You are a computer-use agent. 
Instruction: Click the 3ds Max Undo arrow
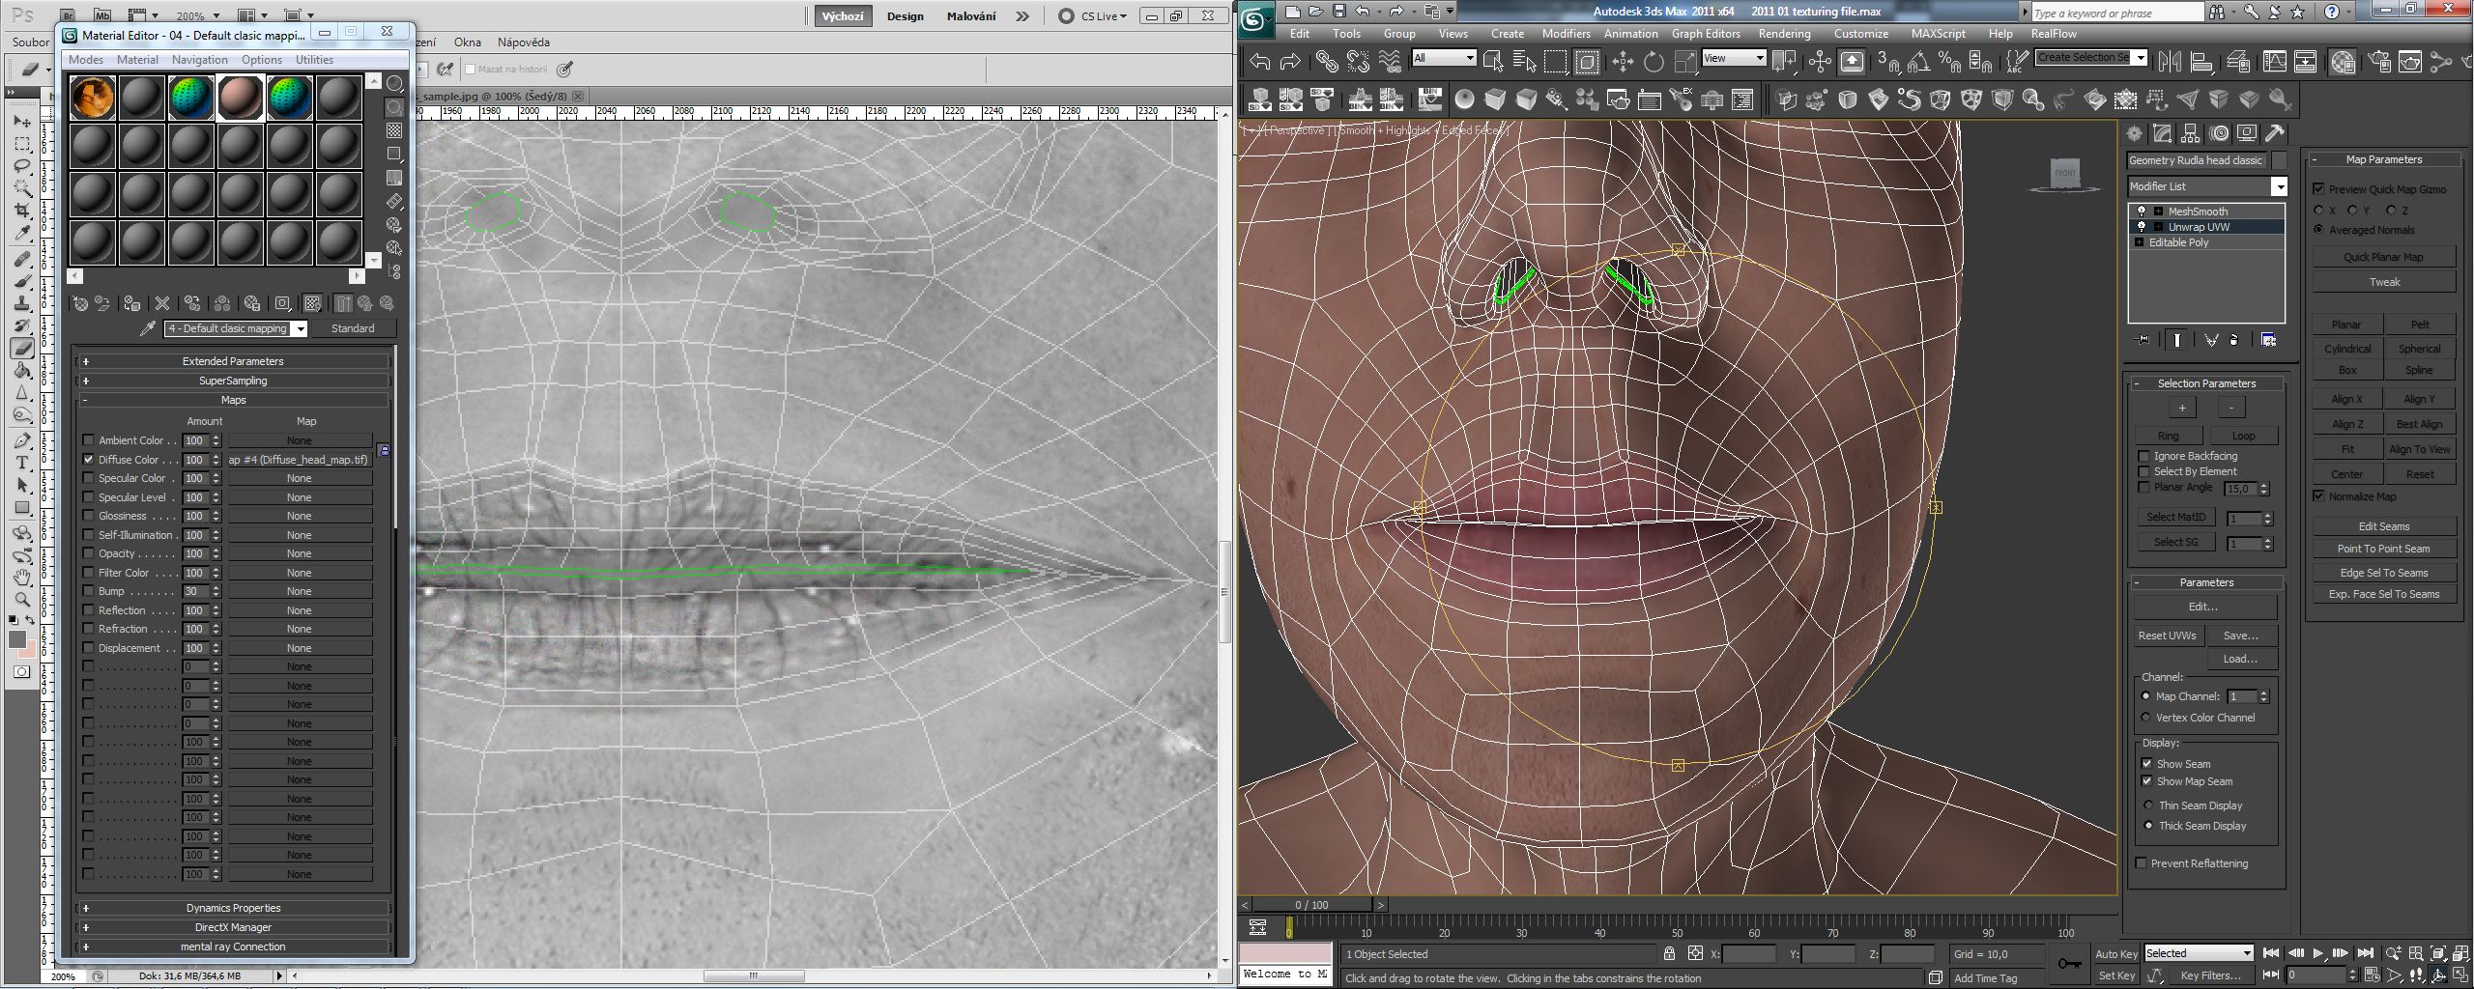point(1260,63)
